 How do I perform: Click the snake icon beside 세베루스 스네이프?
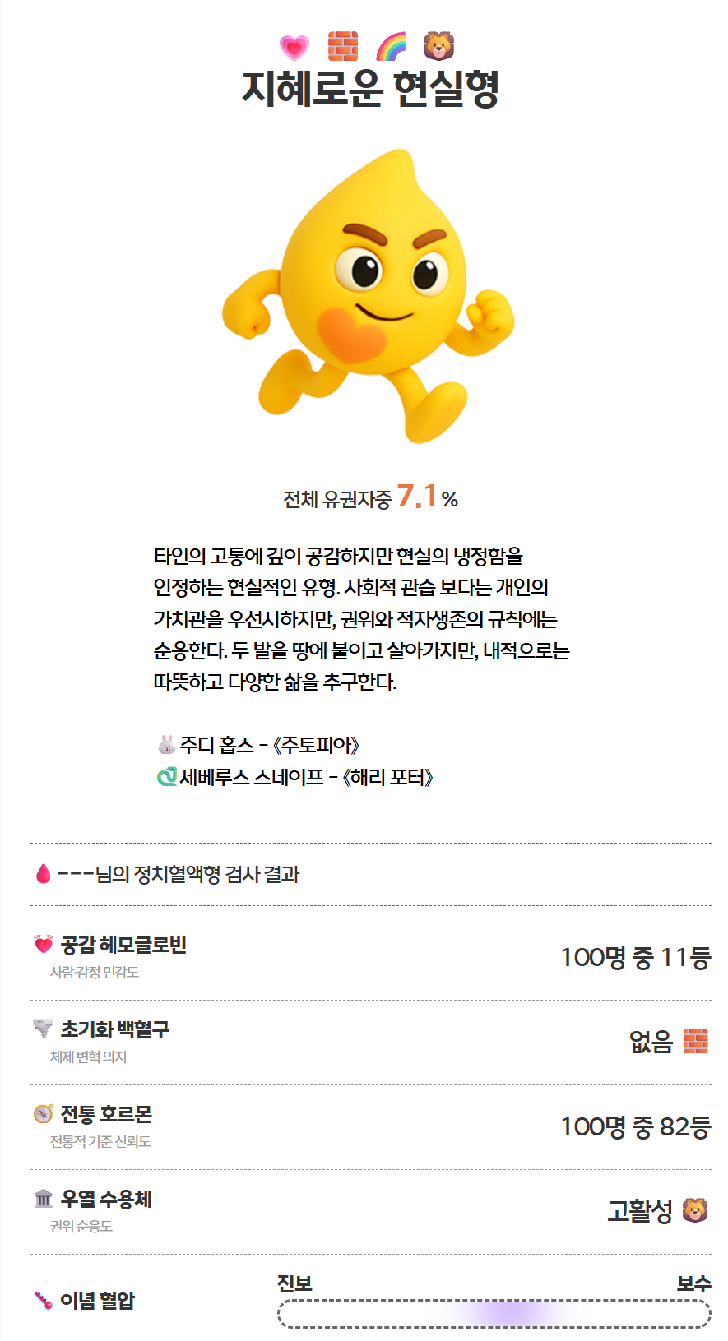[x=167, y=776]
